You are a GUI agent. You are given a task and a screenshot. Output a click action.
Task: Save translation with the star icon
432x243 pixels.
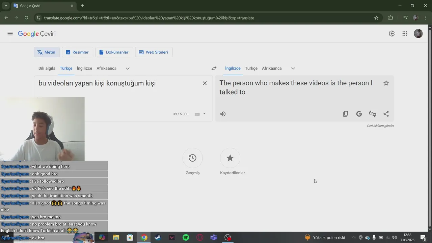386,83
